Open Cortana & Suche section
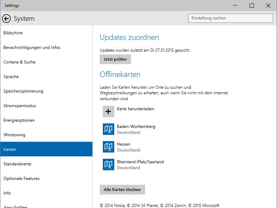Viewport: 277px width, 208px height. click(46, 62)
